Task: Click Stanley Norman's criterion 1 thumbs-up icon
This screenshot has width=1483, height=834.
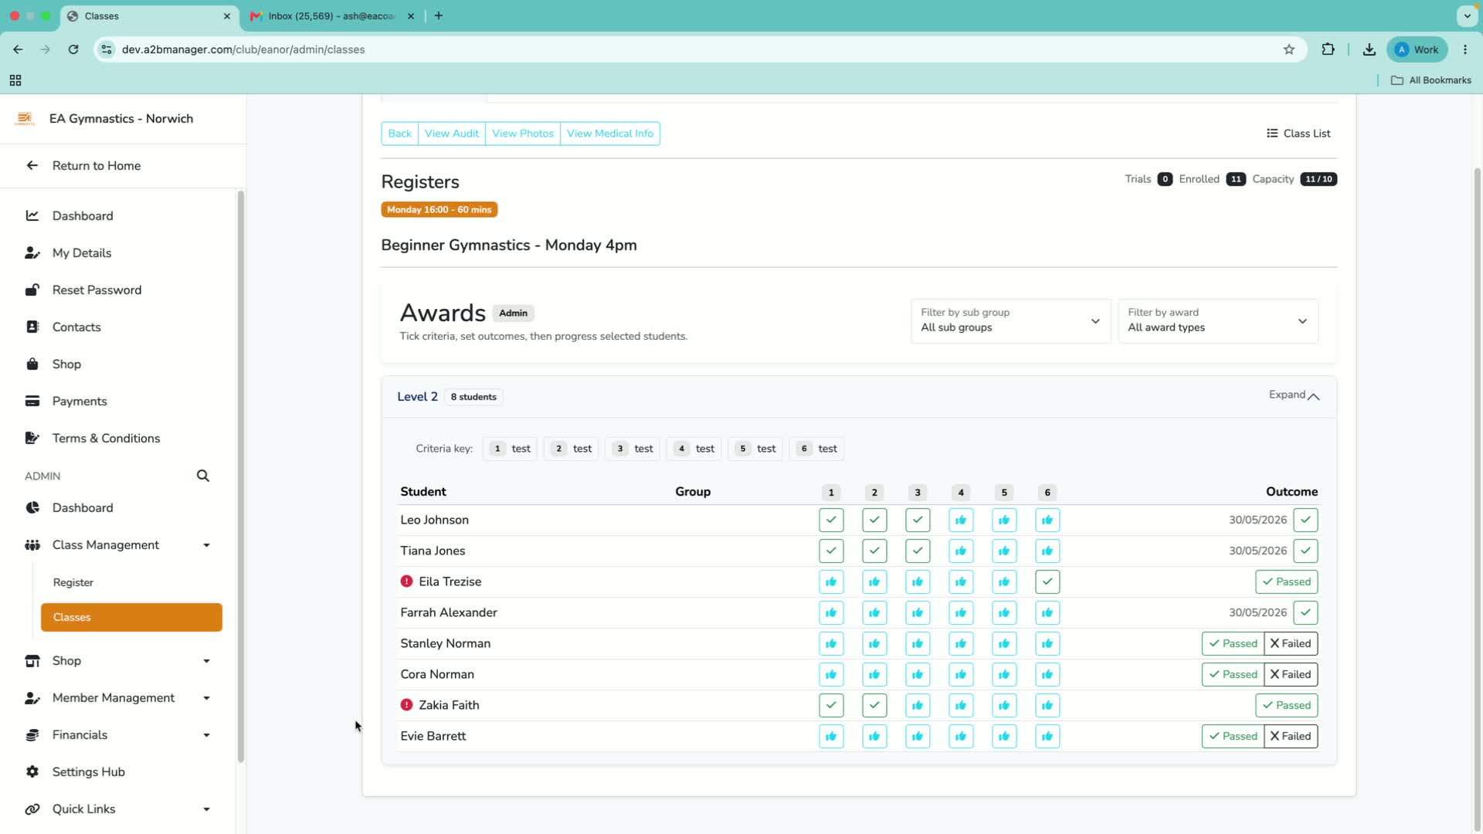Action: click(831, 643)
